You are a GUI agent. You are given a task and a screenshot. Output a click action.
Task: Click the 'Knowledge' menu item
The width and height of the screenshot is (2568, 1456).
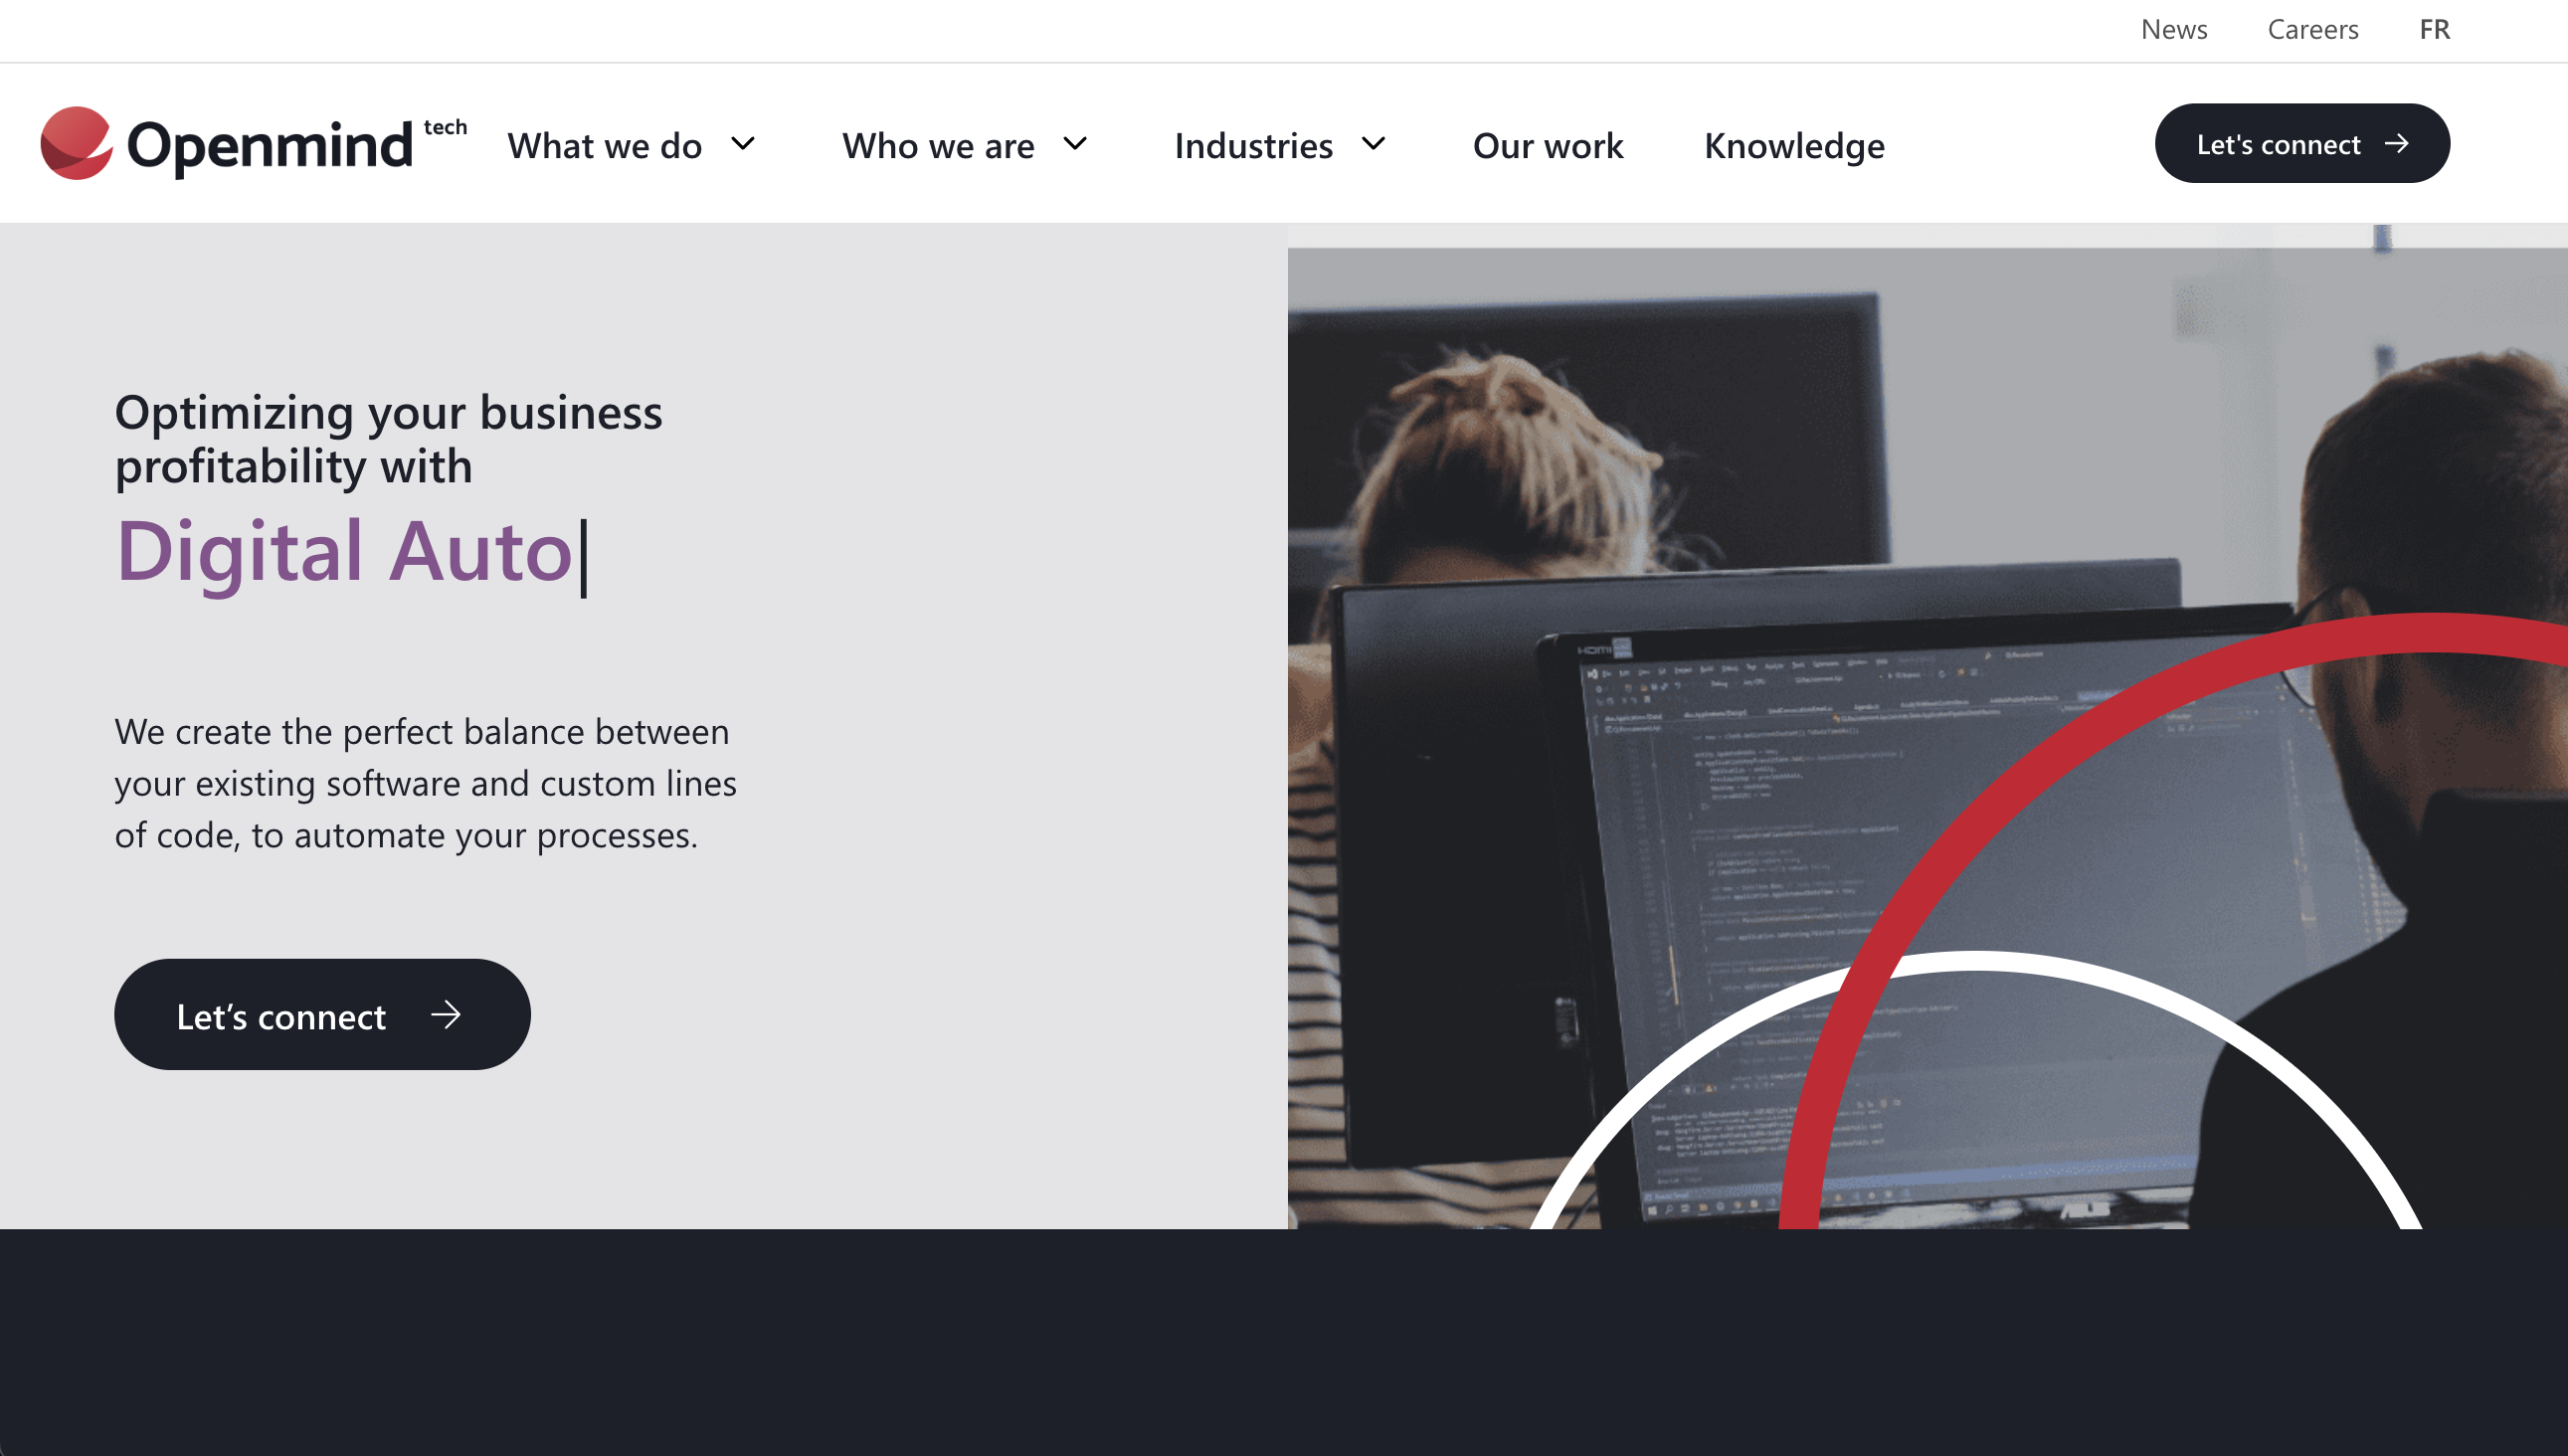click(1793, 143)
